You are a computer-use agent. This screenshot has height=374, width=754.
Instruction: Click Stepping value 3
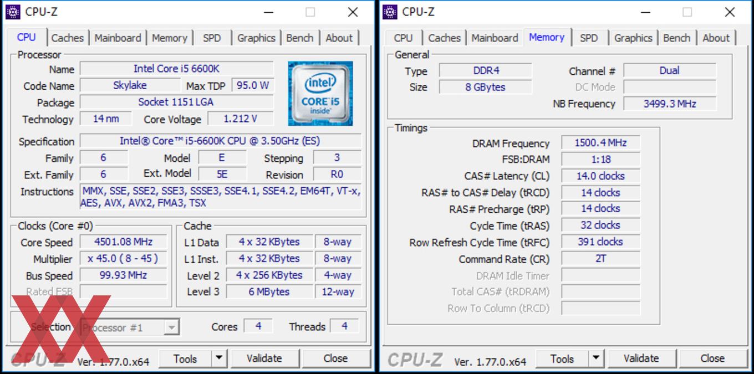pos(337,157)
